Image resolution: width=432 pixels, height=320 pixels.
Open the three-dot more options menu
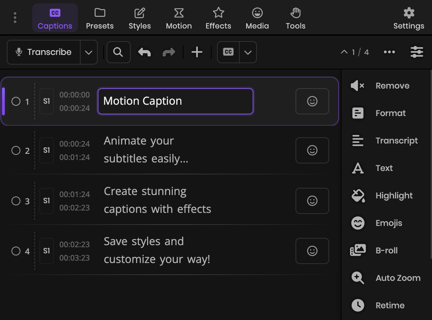tap(389, 52)
